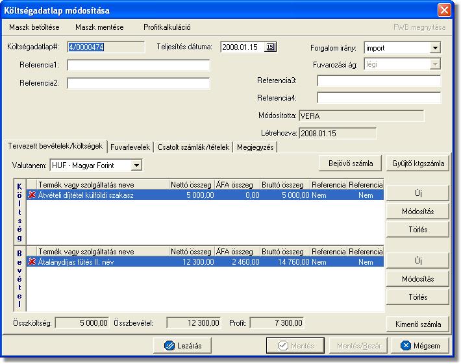Click the Létrehozva field showing 2008.01.15
The height and width of the screenshot is (364, 461).
[x=338, y=134]
